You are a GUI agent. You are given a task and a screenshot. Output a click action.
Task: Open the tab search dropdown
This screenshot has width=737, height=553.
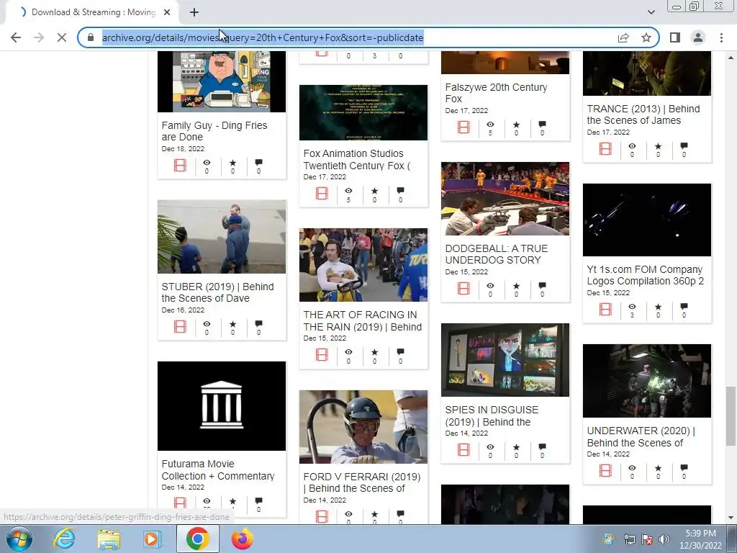pos(651,12)
